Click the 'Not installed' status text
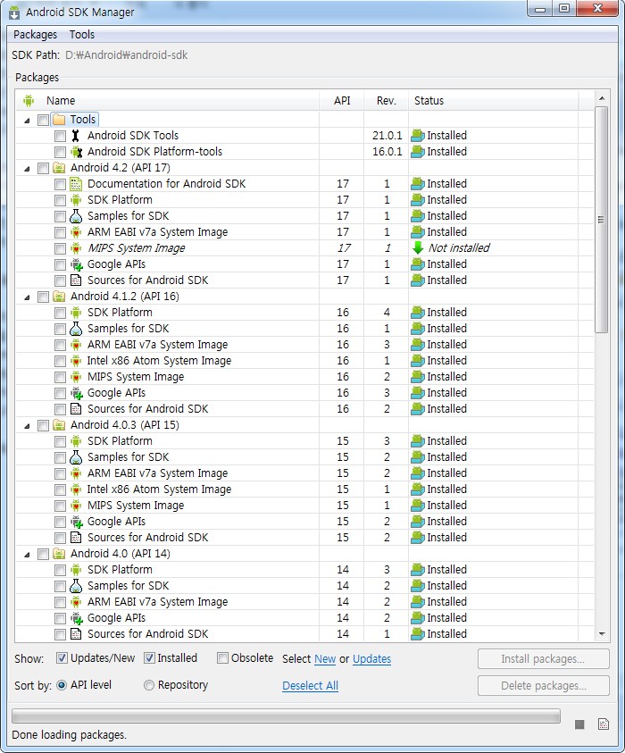This screenshot has height=753, width=625. [x=459, y=248]
